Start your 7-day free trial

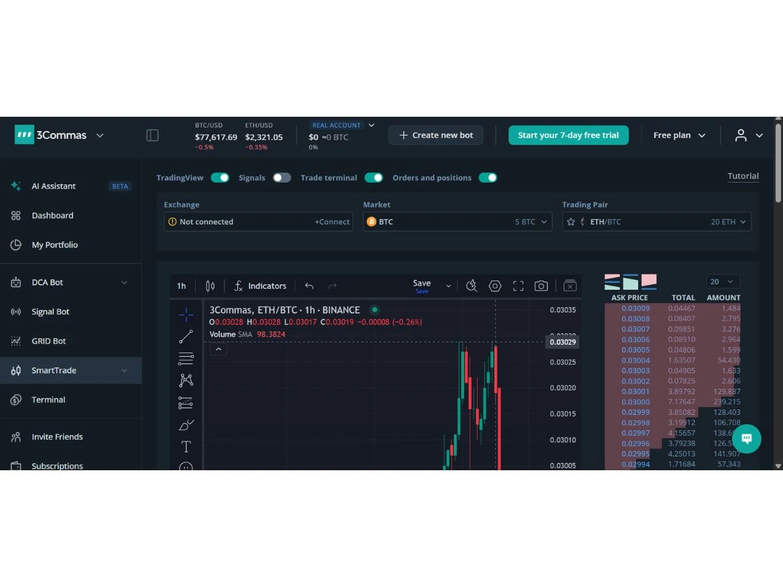(x=568, y=135)
